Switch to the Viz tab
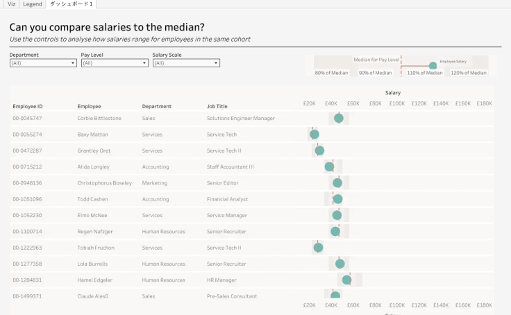 12,4
